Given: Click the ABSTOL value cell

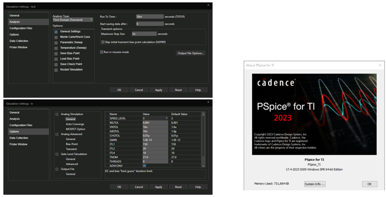Looking at the screenshot, I should (155, 131).
